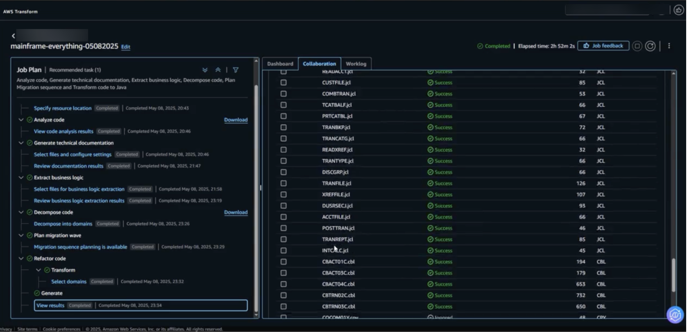Open the Site terms footer link
Viewport: 689px width, 332px height.
click(x=27, y=329)
